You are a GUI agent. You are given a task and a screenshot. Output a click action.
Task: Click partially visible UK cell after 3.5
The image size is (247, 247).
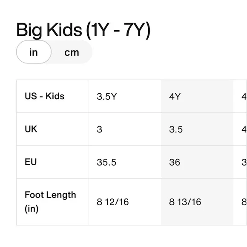240,129
